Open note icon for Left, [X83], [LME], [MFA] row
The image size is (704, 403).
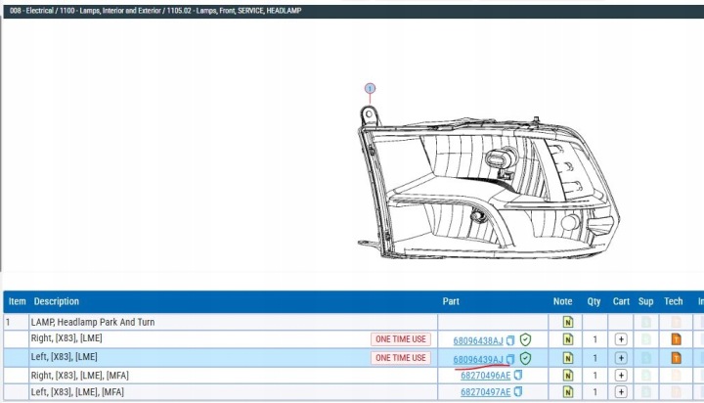[568, 392]
